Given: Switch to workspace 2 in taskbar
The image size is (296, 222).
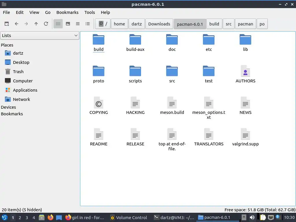Looking at the screenshot, I should tap(20, 218).
